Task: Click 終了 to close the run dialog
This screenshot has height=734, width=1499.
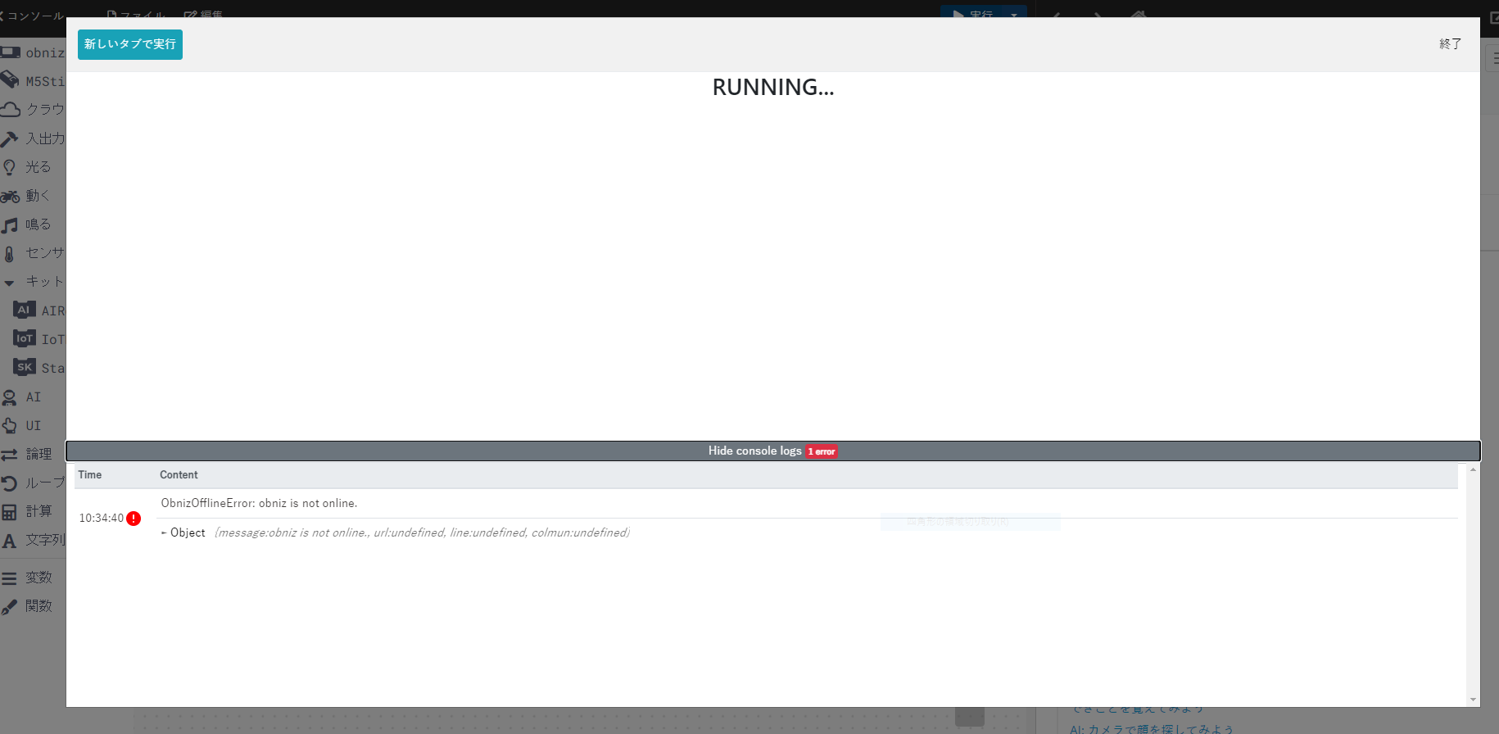Action: pyautogui.click(x=1450, y=44)
